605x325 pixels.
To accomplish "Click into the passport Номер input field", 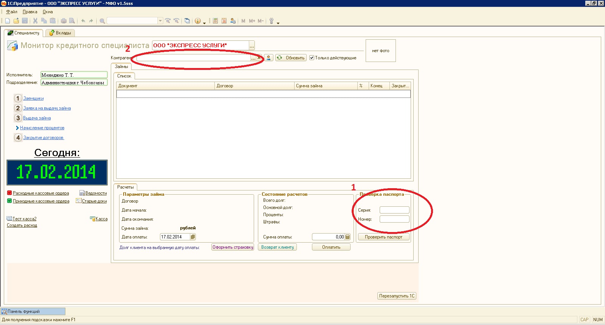I will click(394, 219).
